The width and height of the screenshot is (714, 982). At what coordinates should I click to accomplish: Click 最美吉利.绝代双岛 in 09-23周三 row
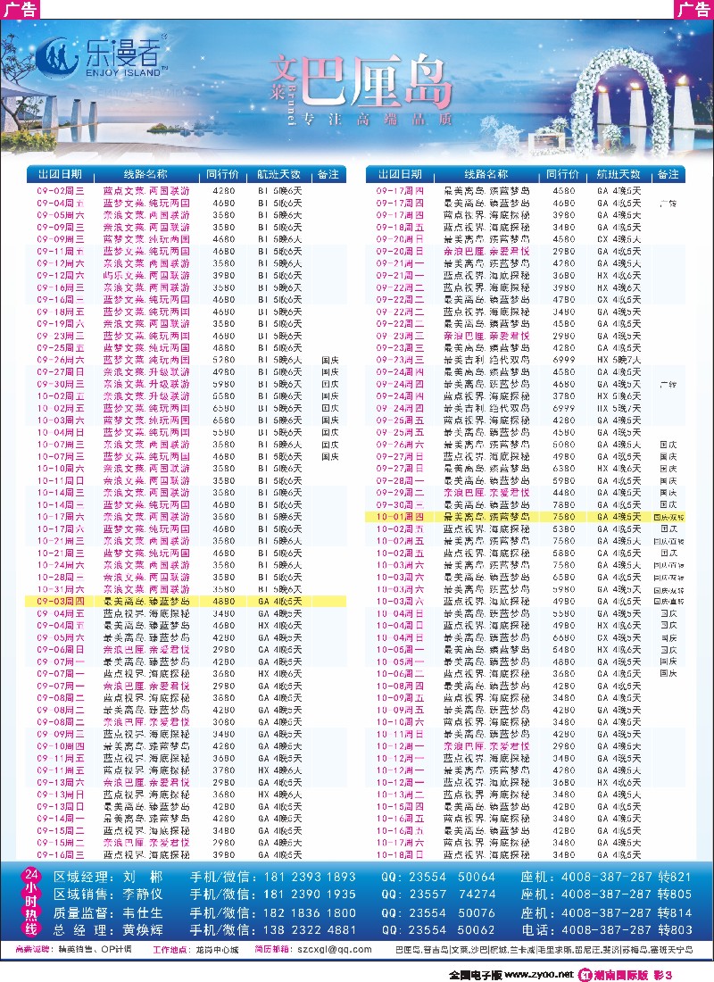[x=486, y=360]
